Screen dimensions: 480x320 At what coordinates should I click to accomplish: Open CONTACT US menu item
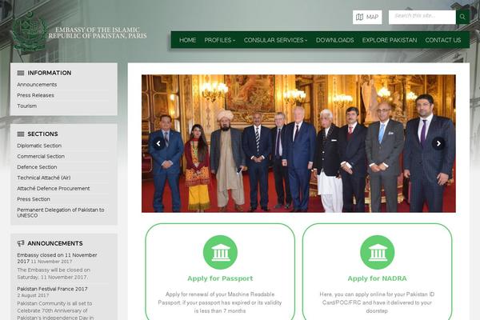tap(443, 40)
